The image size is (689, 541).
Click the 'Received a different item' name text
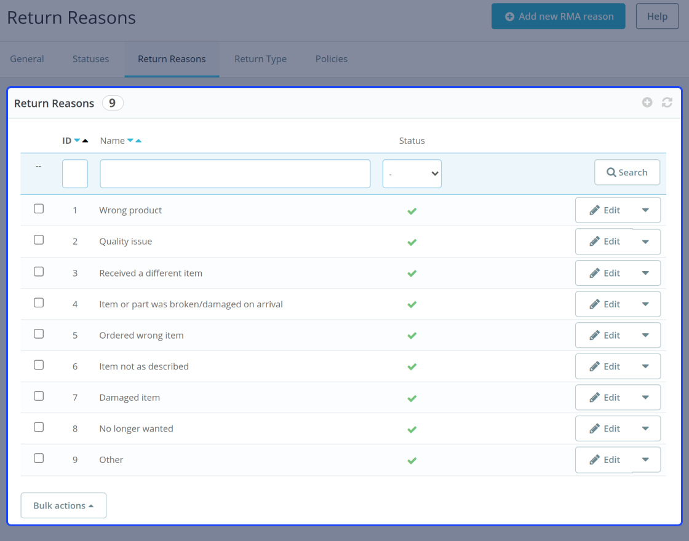[x=151, y=273]
